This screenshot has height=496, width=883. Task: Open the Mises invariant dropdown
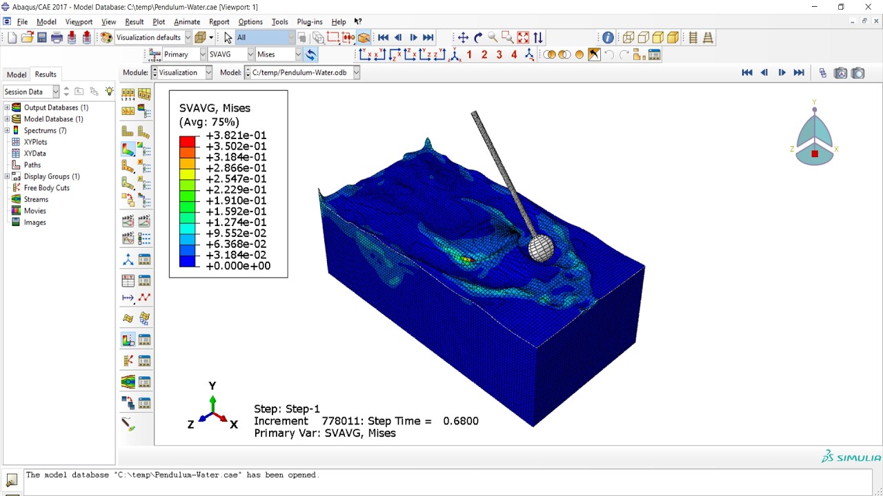pos(298,54)
